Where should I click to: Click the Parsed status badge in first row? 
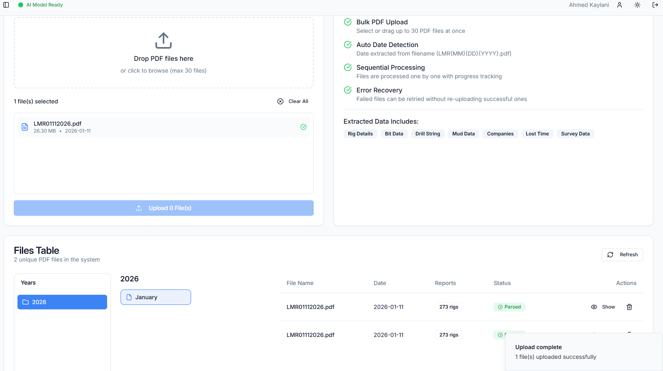[509, 307]
